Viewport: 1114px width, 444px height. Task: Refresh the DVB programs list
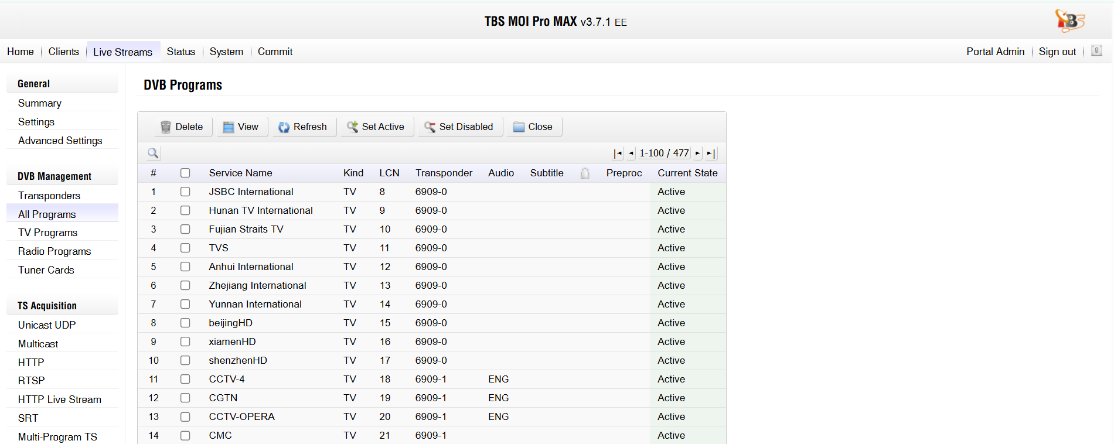pyautogui.click(x=303, y=127)
